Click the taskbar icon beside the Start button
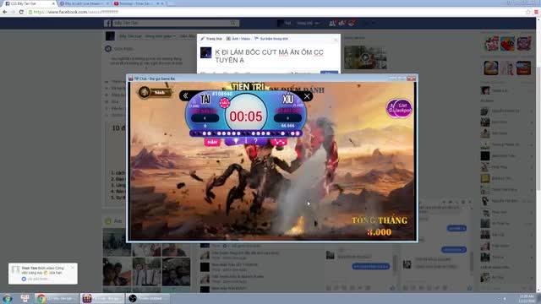This screenshot has height=304, width=541. point(25,298)
